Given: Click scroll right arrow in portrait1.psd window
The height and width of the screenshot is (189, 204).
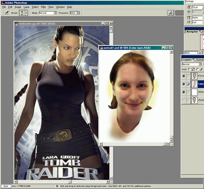Looking at the screenshot, I should (168, 144).
